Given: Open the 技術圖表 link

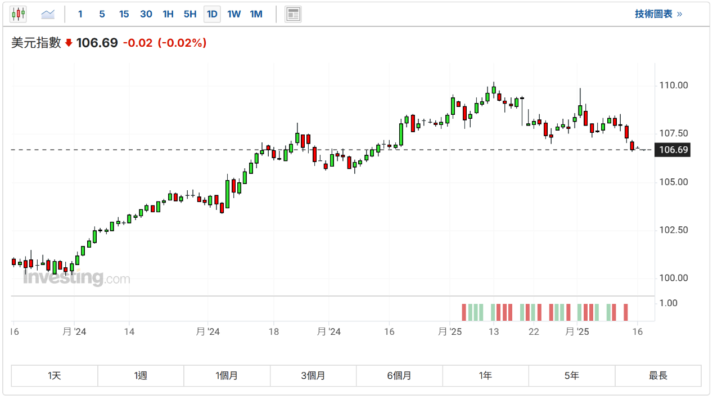Looking at the screenshot, I should [x=658, y=14].
